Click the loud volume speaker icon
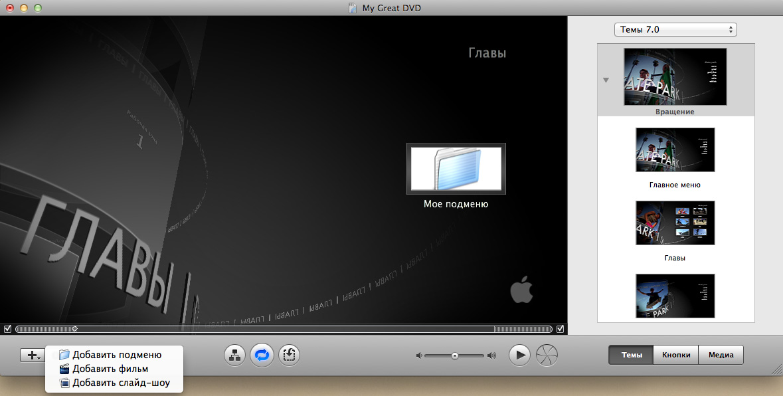Viewport: 783px width, 396px height. point(491,355)
